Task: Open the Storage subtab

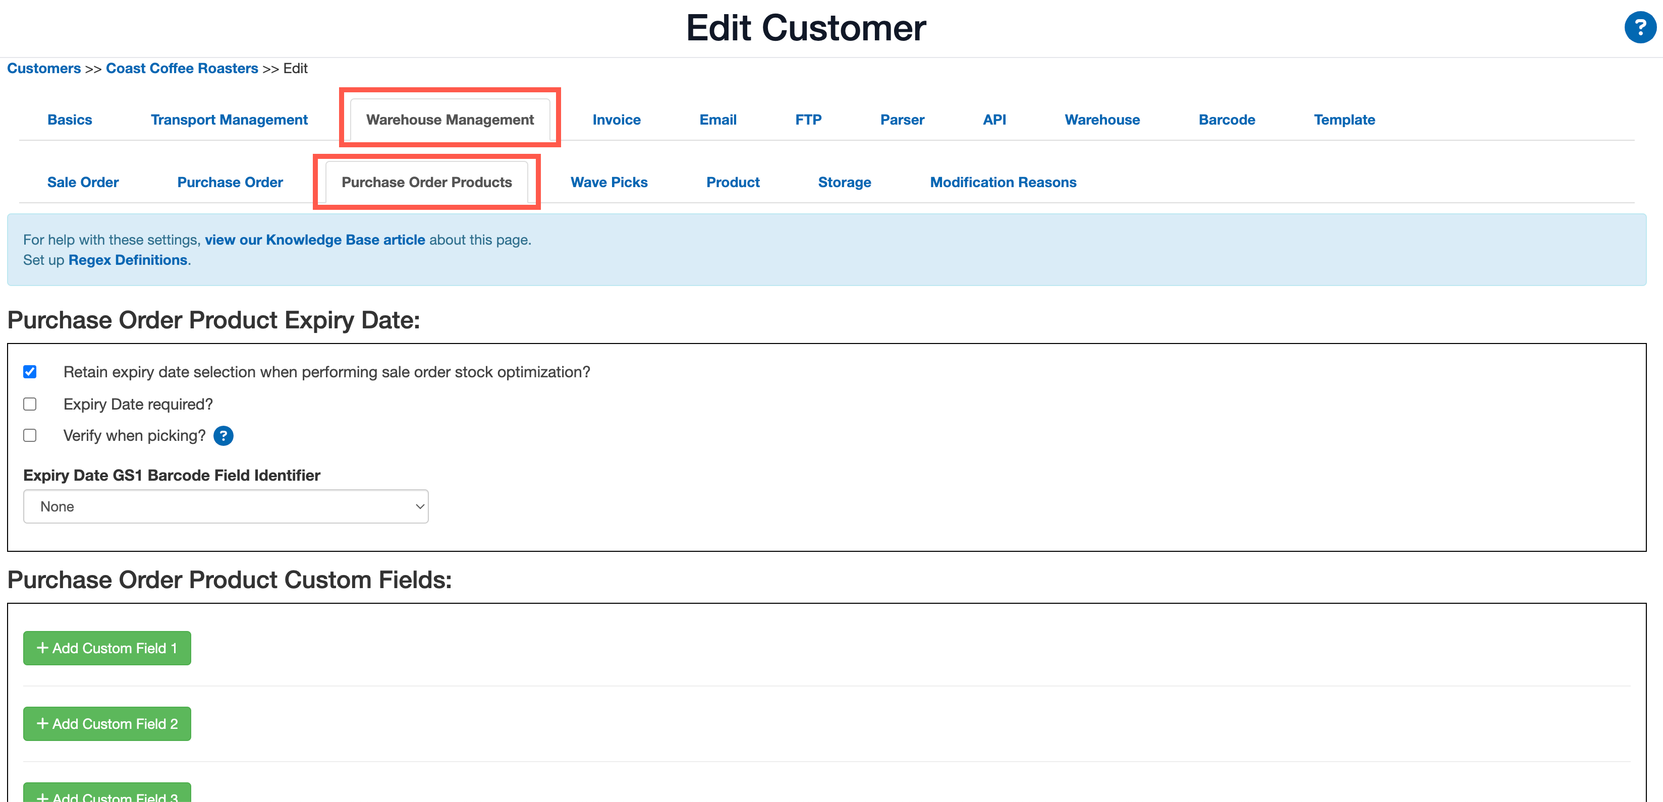Action: pos(845,182)
